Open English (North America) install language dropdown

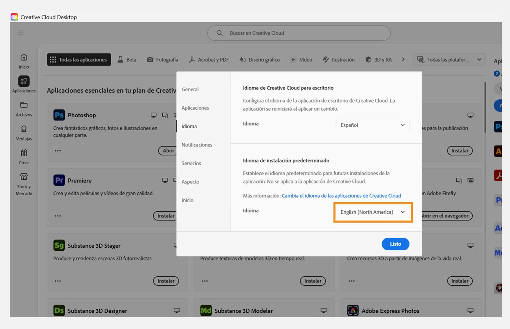pyautogui.click(x=372, y=212)
